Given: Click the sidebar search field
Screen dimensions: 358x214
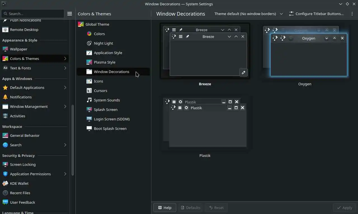Looking at the screenshot, I should [33, 14].
